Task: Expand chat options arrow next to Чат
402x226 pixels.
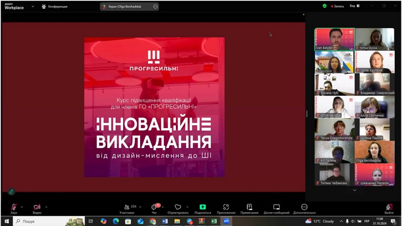Action: tap(163, 207)
